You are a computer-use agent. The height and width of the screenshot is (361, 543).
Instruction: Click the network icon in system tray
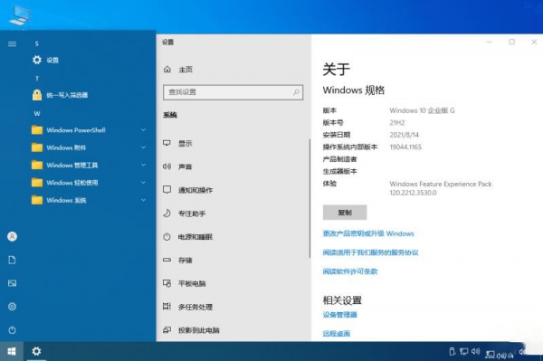pos(463,352)
